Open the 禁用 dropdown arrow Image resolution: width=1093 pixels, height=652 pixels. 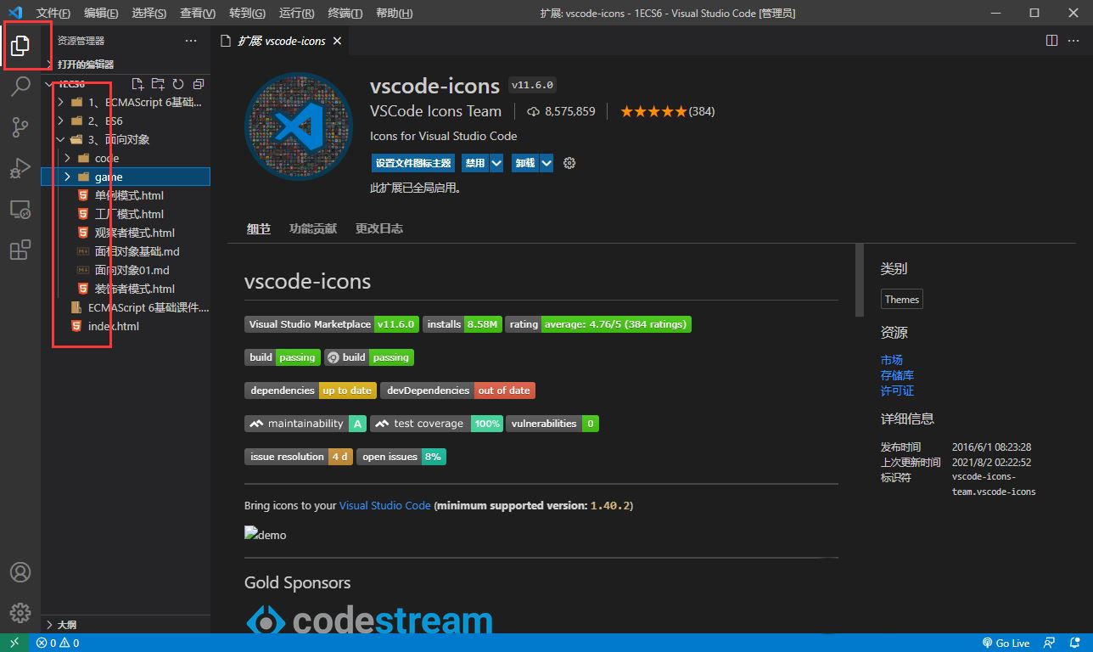496,163
